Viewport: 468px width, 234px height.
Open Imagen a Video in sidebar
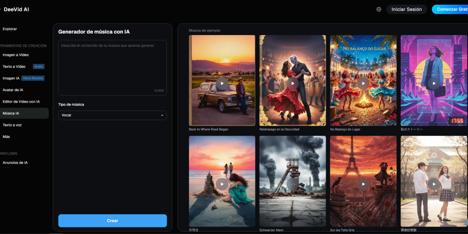(x=16, y=55)
